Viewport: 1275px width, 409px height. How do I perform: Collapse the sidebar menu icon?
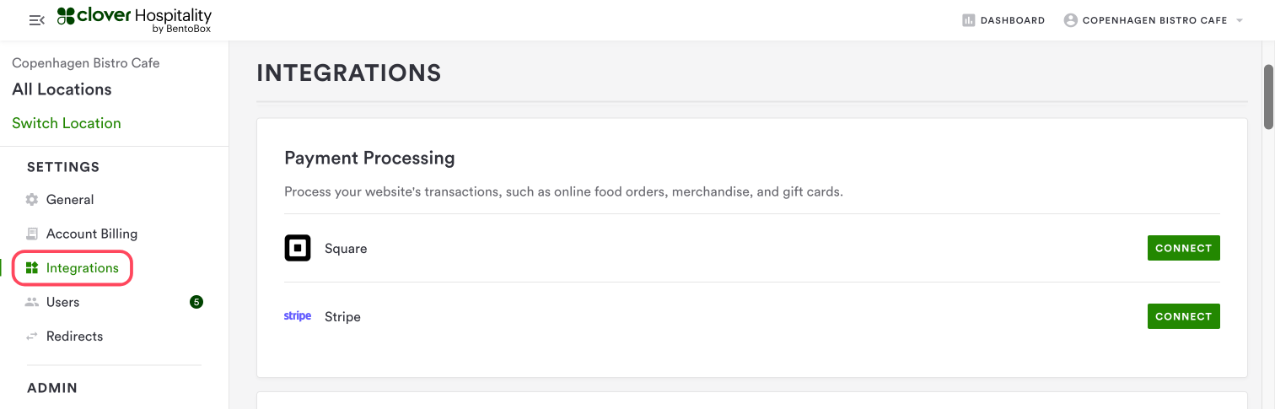(36, 20)
